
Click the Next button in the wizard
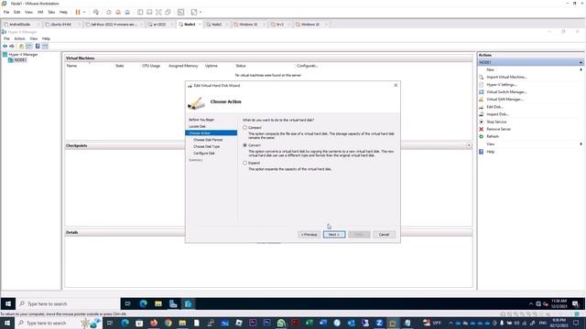pyautogui.click(x=333, y=234)
